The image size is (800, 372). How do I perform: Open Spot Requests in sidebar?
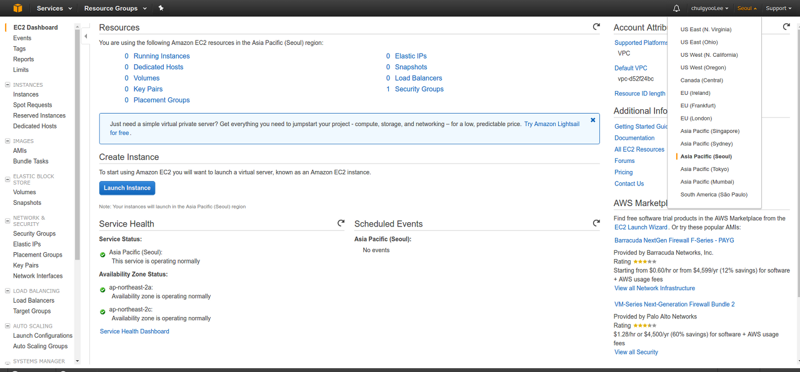pos(32,105)
